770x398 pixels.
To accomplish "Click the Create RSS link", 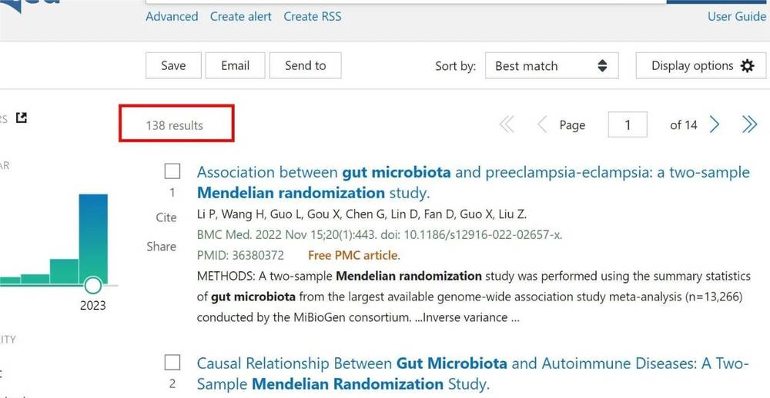I will [x=312, y=16].
